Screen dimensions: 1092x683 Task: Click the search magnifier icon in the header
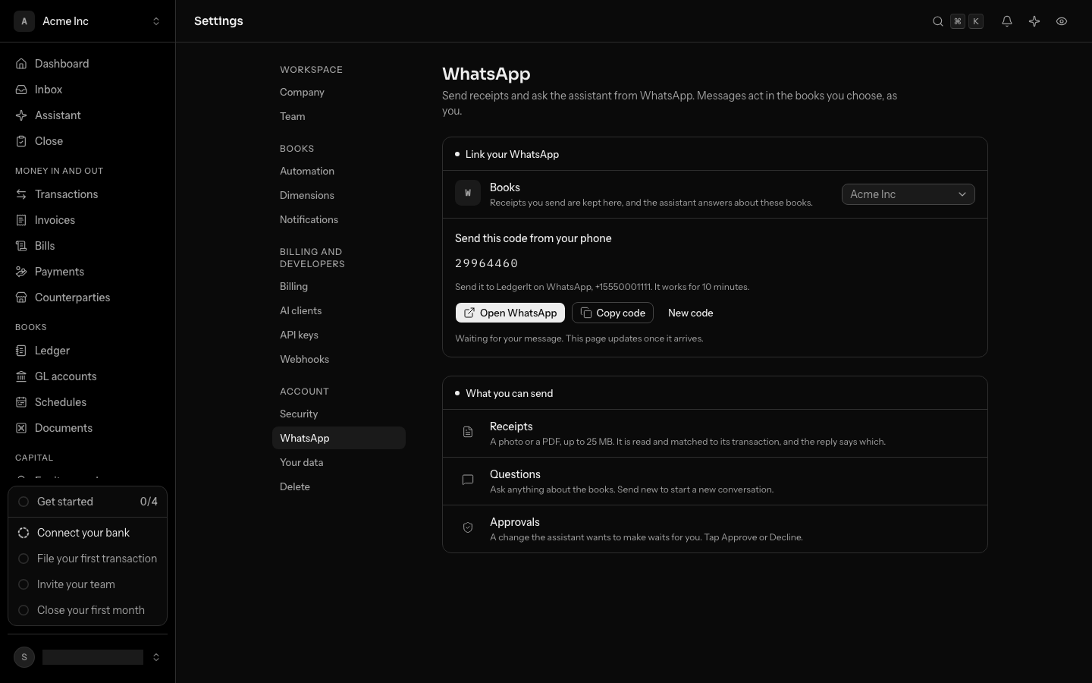938,21
